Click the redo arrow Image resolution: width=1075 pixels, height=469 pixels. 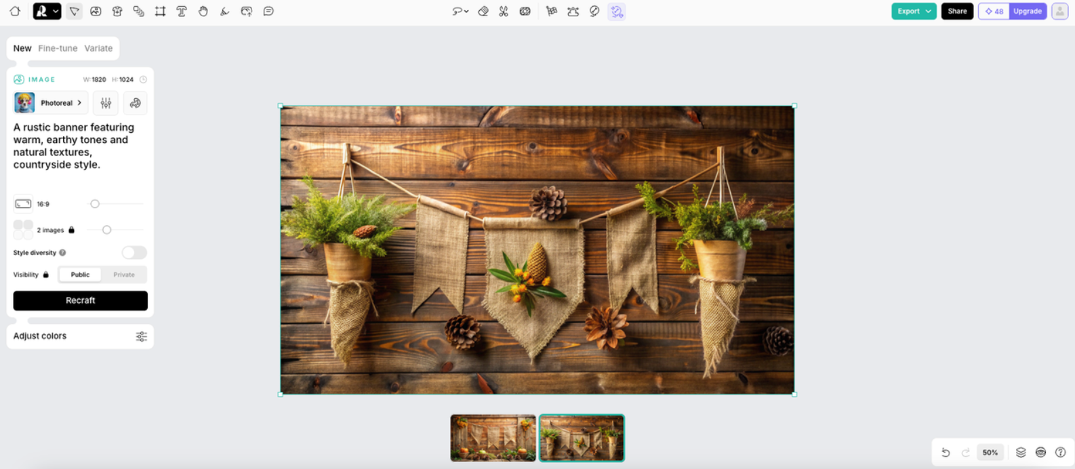pos(966,452)
